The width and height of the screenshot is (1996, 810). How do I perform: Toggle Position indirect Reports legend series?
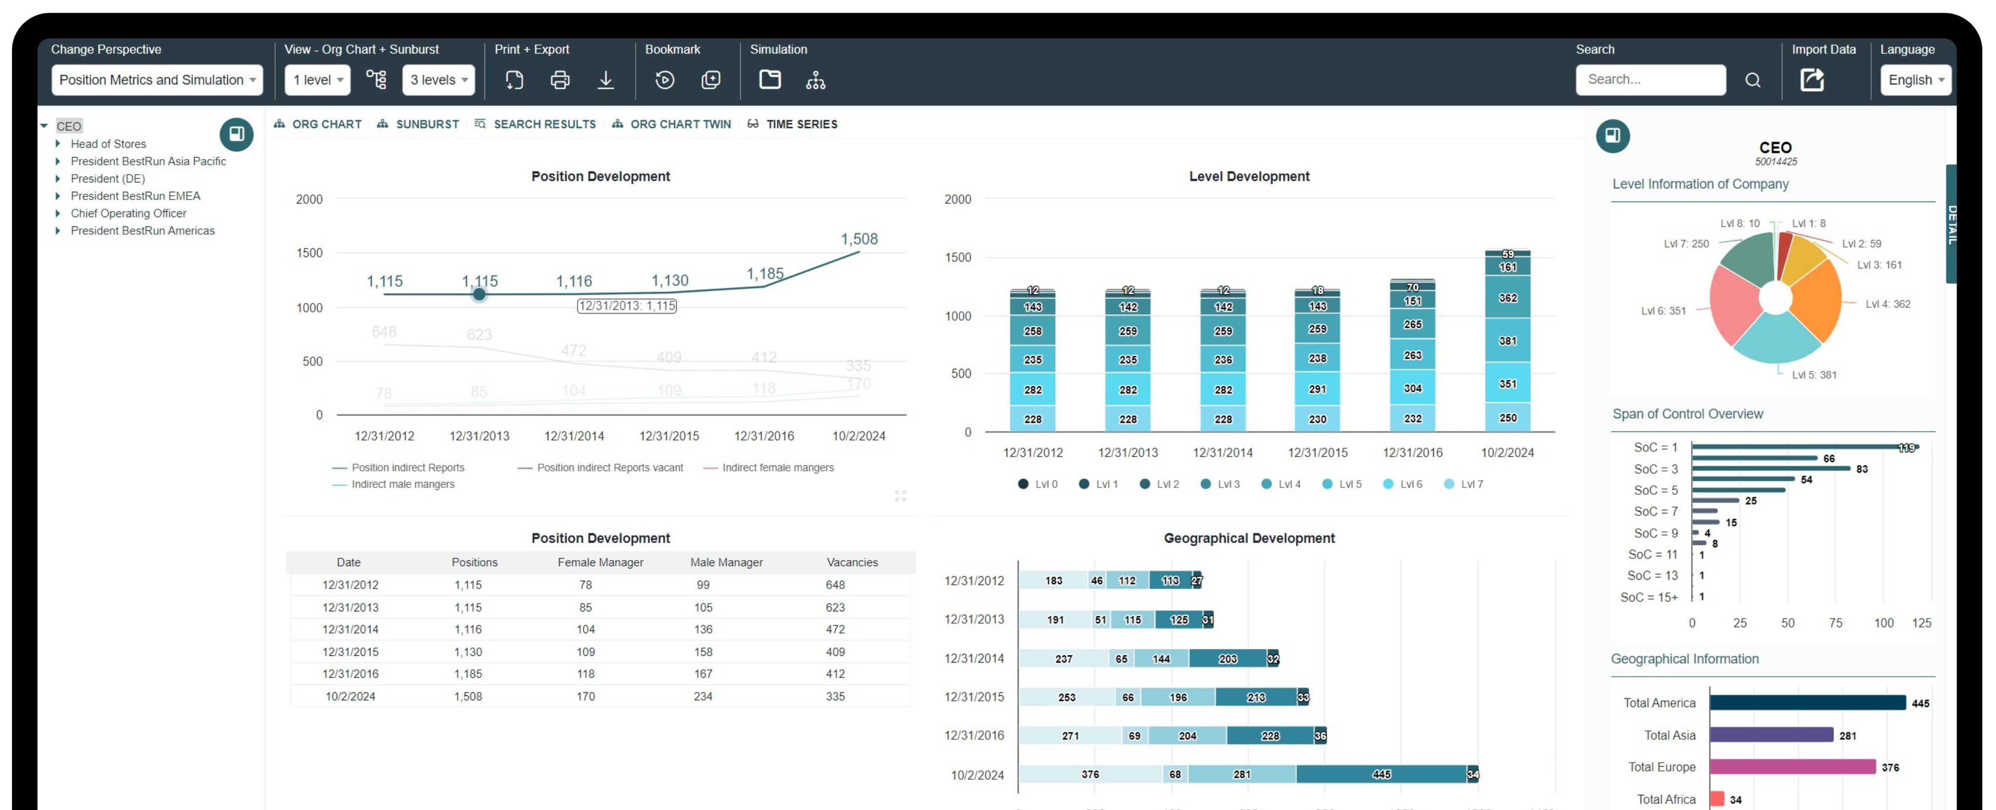pos(398,467)
